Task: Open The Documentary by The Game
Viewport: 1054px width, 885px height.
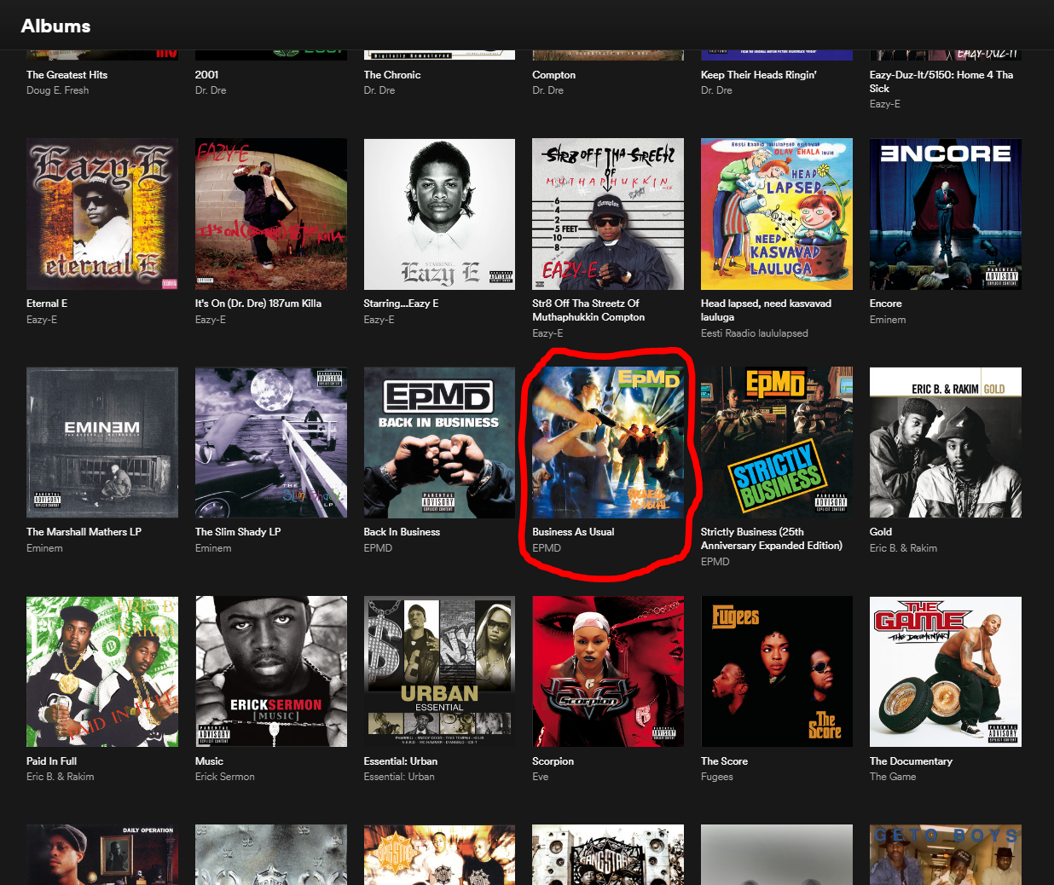Action: [945, 671]
